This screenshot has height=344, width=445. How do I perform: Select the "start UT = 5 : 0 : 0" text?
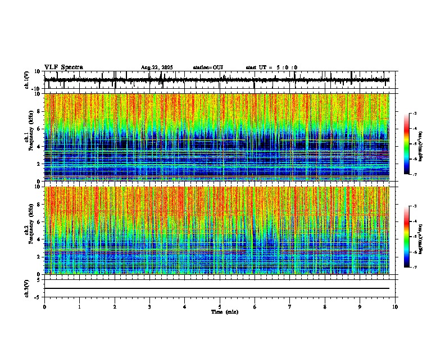pos(271,67)
